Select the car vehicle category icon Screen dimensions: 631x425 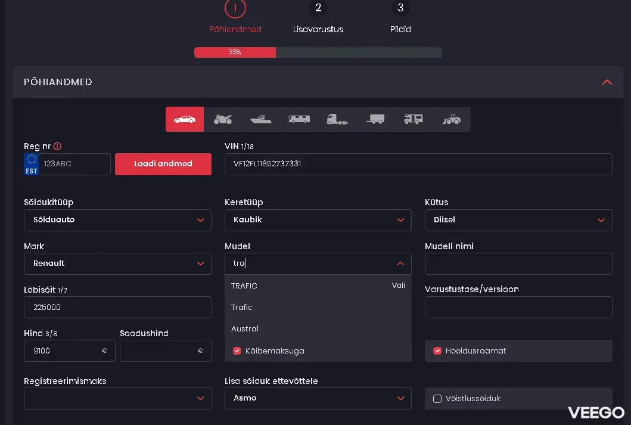(x=184, y=119)
